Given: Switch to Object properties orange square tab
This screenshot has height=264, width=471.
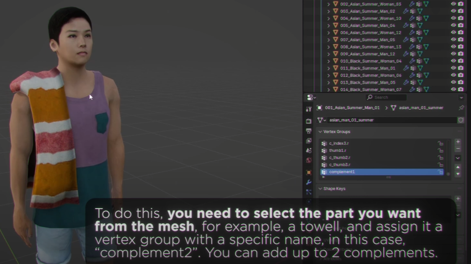Looking at the screenshot, I should coord(309,172).
